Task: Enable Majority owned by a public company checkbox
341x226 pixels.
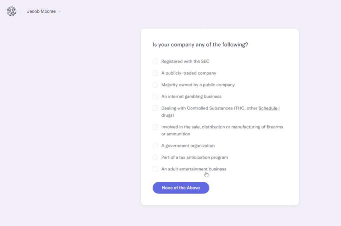Action: click(x=155, y=85)
